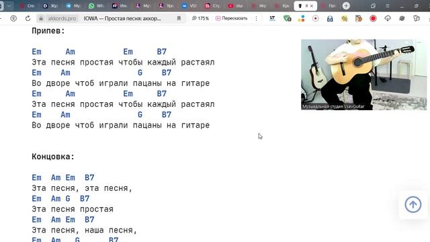Open the browser hamburger menu
This screenshot has width=430, height=242.
387,6
